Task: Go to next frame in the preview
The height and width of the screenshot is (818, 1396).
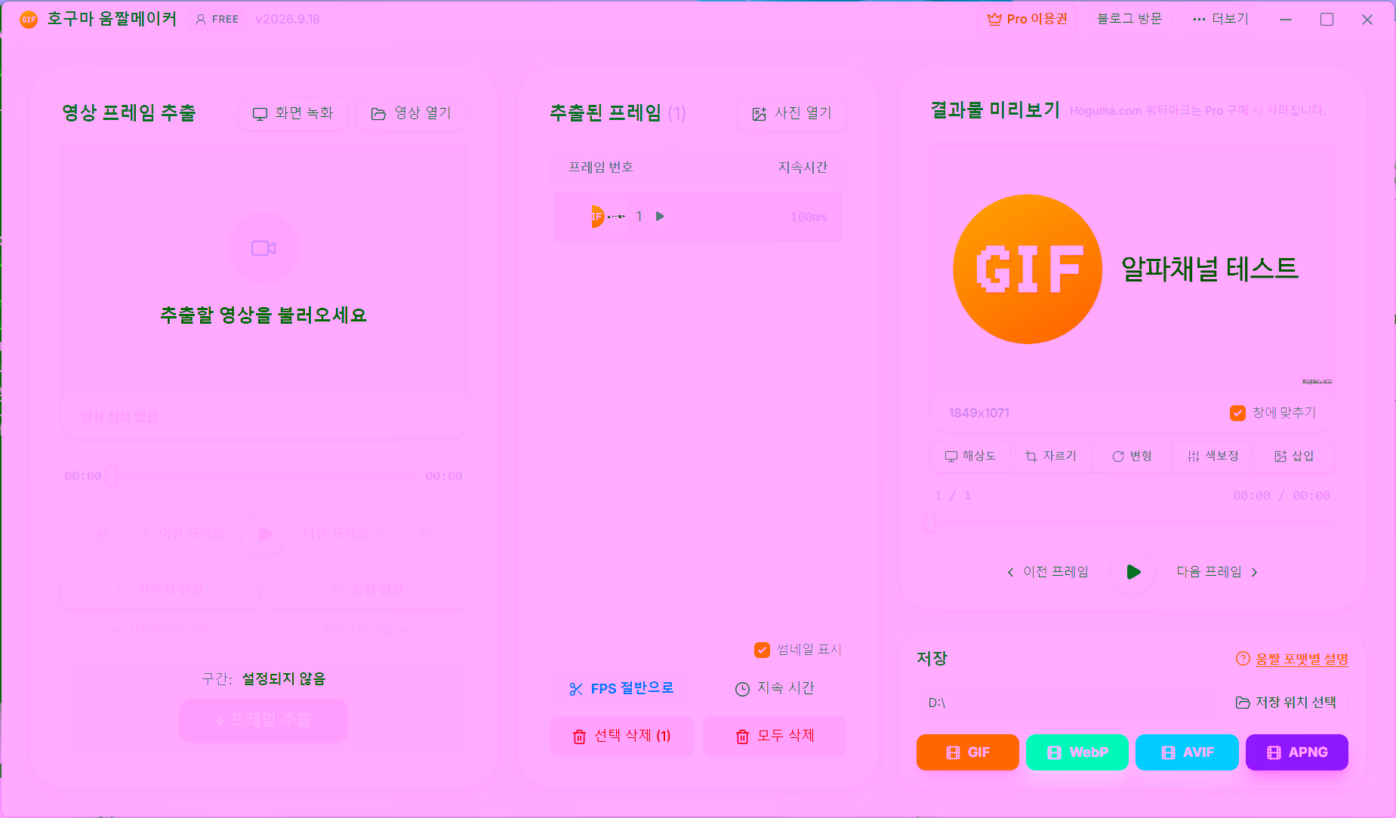Action: coord(1218,572)
